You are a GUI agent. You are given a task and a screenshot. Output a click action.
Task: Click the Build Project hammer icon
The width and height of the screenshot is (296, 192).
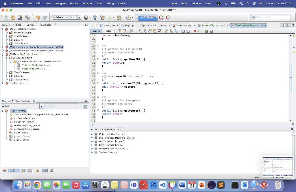pos(95,18)
